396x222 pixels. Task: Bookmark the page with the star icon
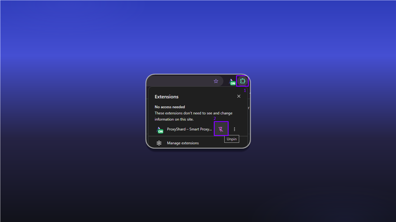(x=216, y=81)
